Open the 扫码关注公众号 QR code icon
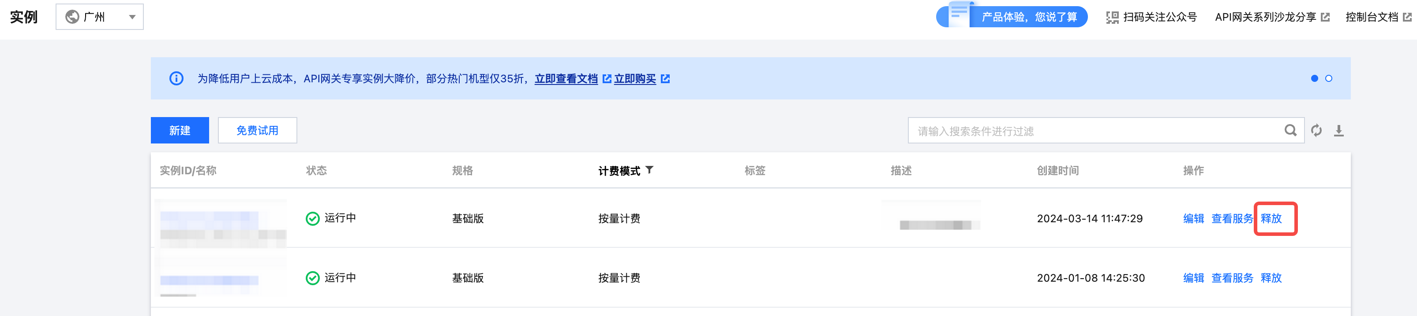 tap(1112, 18)
